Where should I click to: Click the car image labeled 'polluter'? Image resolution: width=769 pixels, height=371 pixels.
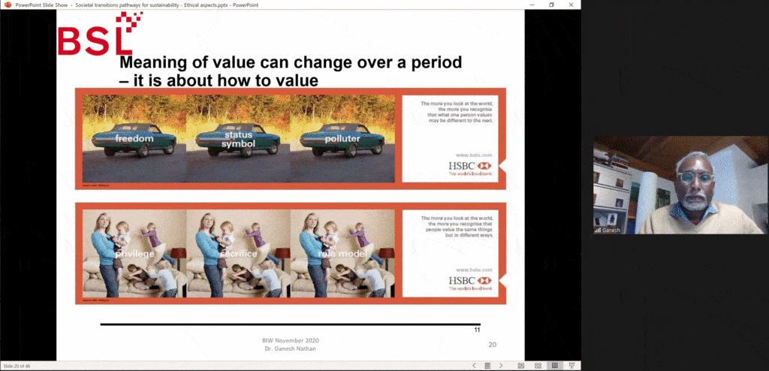342,139
